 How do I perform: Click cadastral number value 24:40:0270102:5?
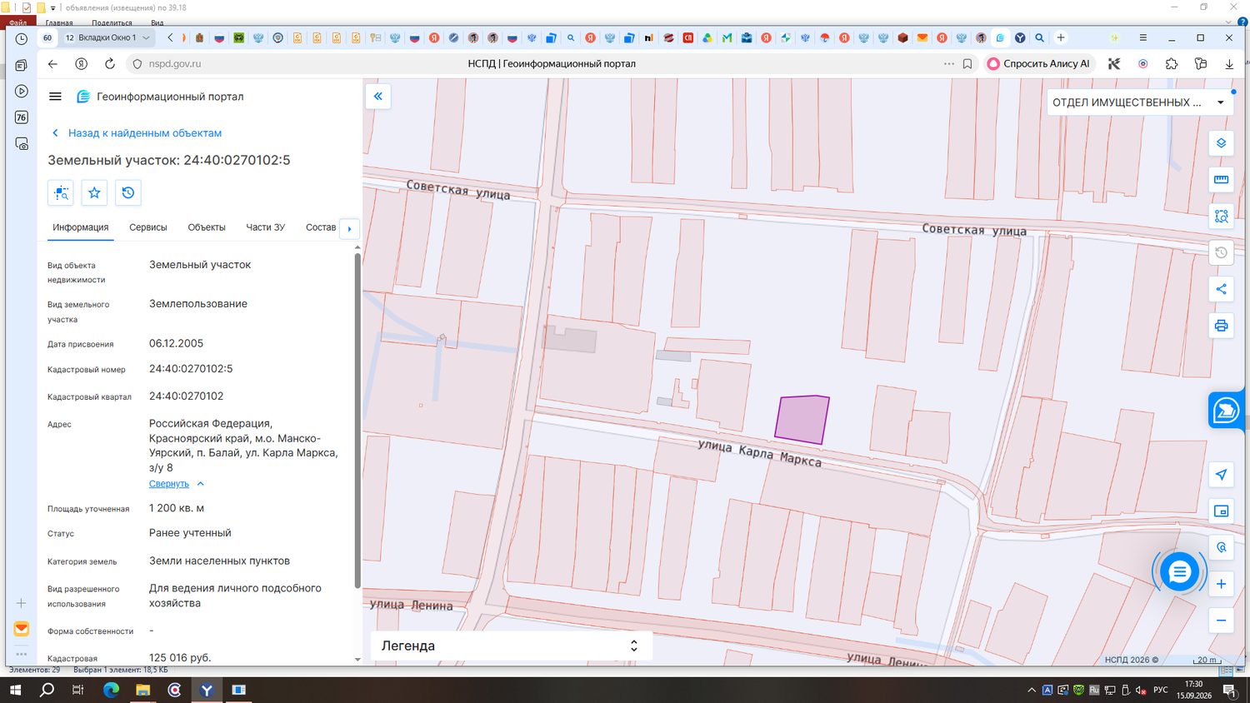pyautogui.click(x=191, y=369)
